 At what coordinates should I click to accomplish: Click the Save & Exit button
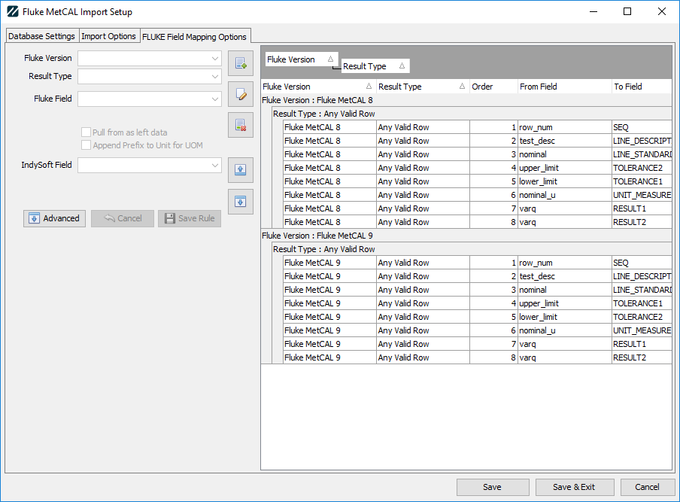point(575,487)
